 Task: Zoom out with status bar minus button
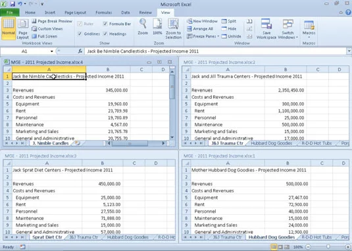click(x=308, y=247)
